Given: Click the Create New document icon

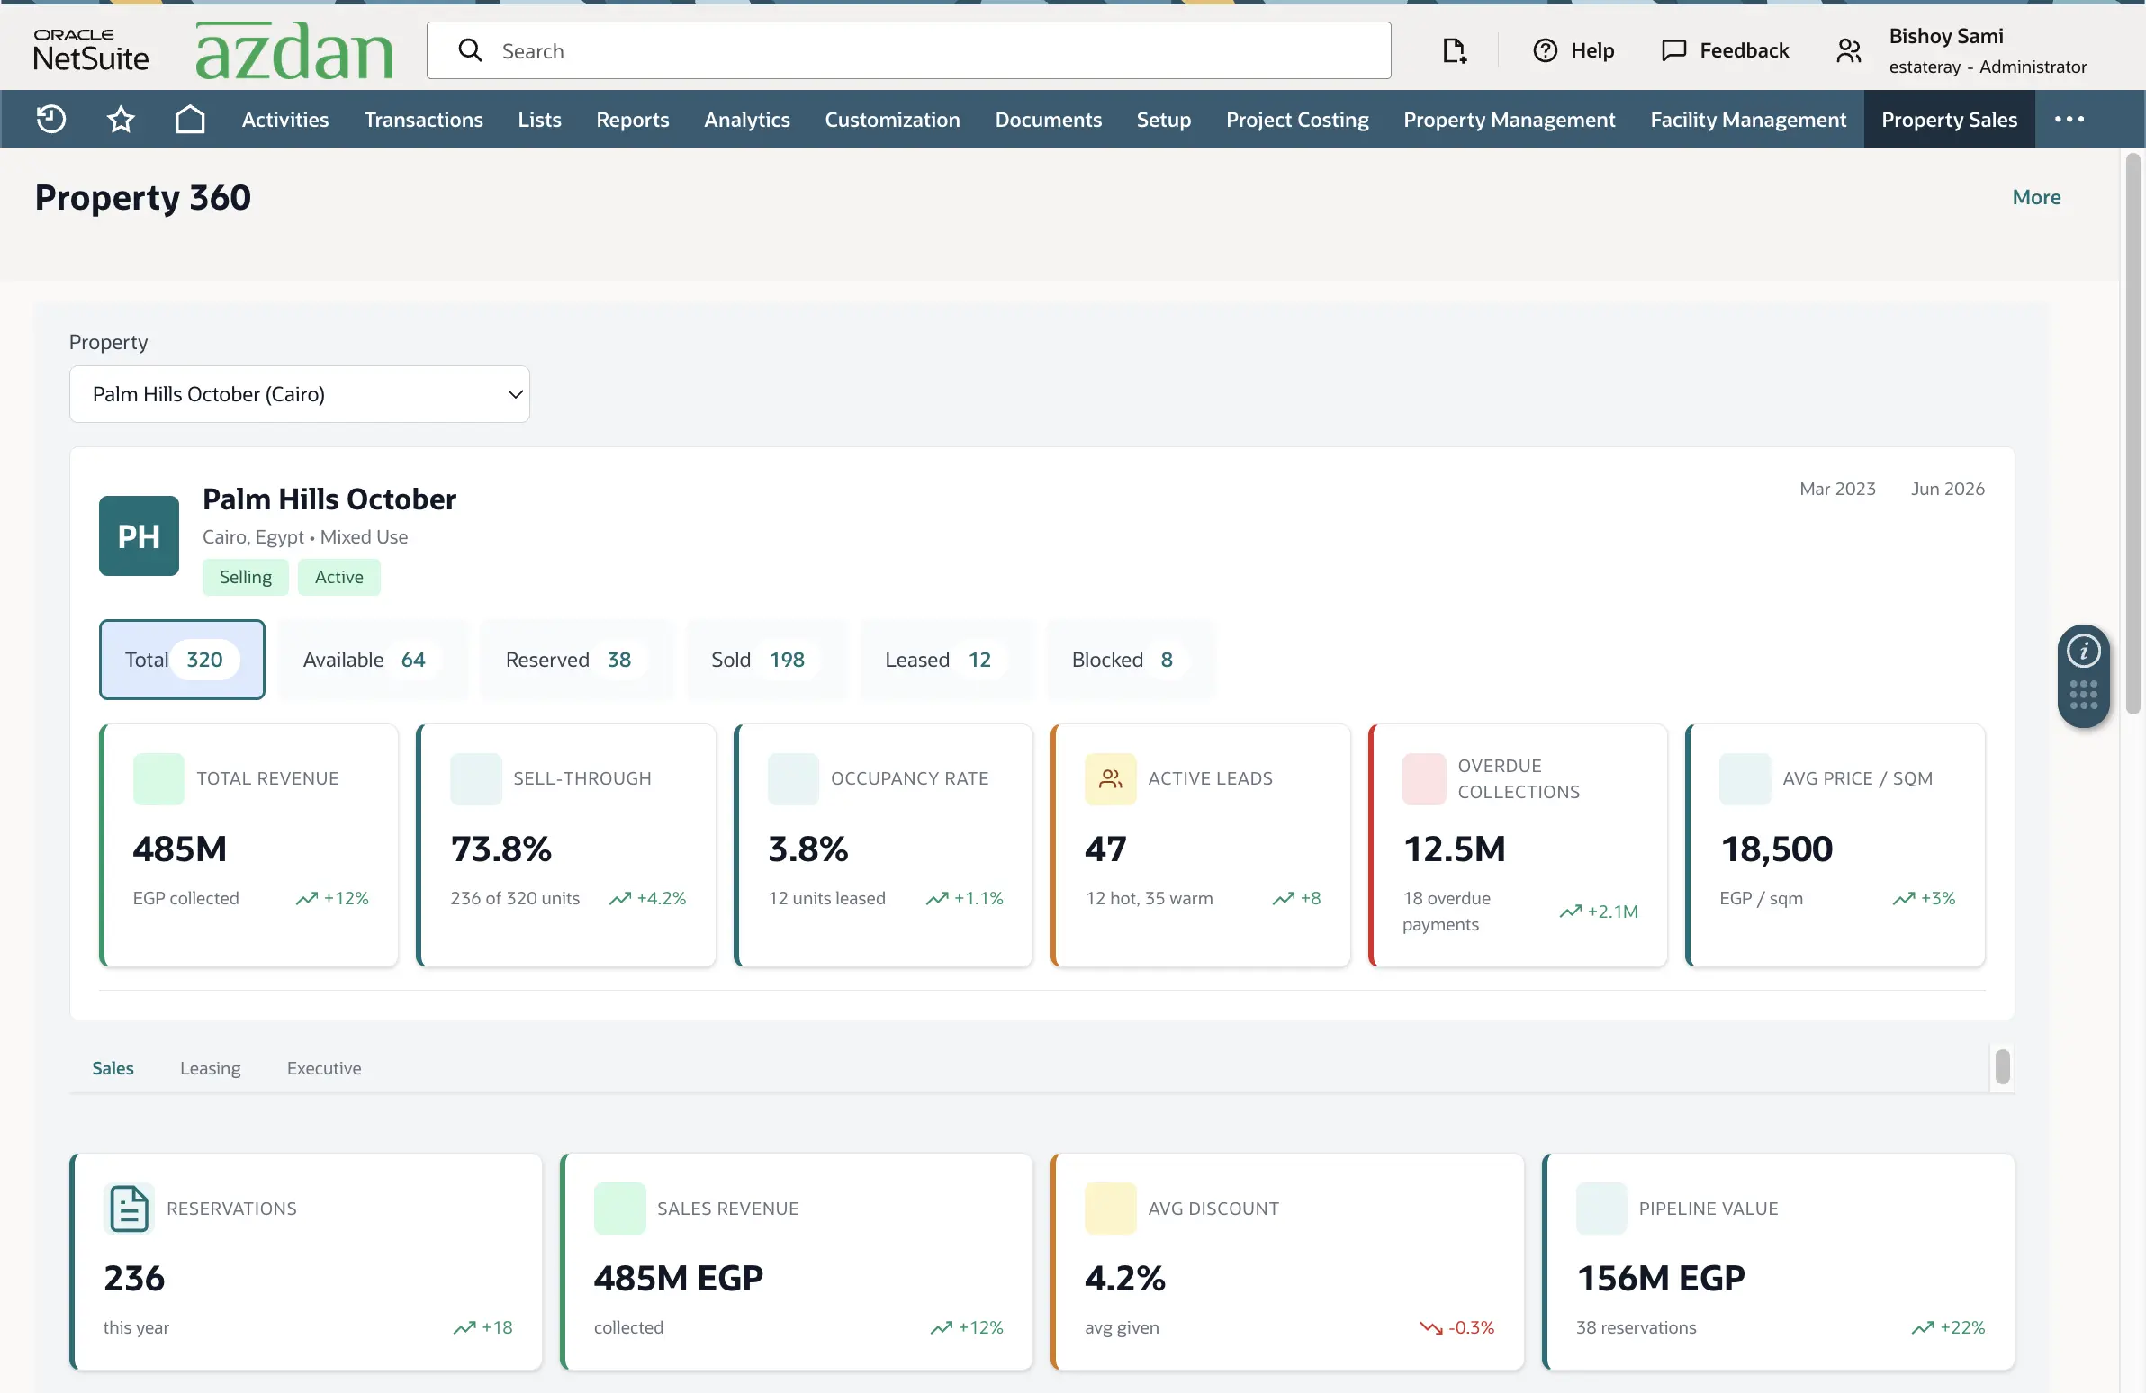Looking at the screenshot, I should (x=1454, y=50).
